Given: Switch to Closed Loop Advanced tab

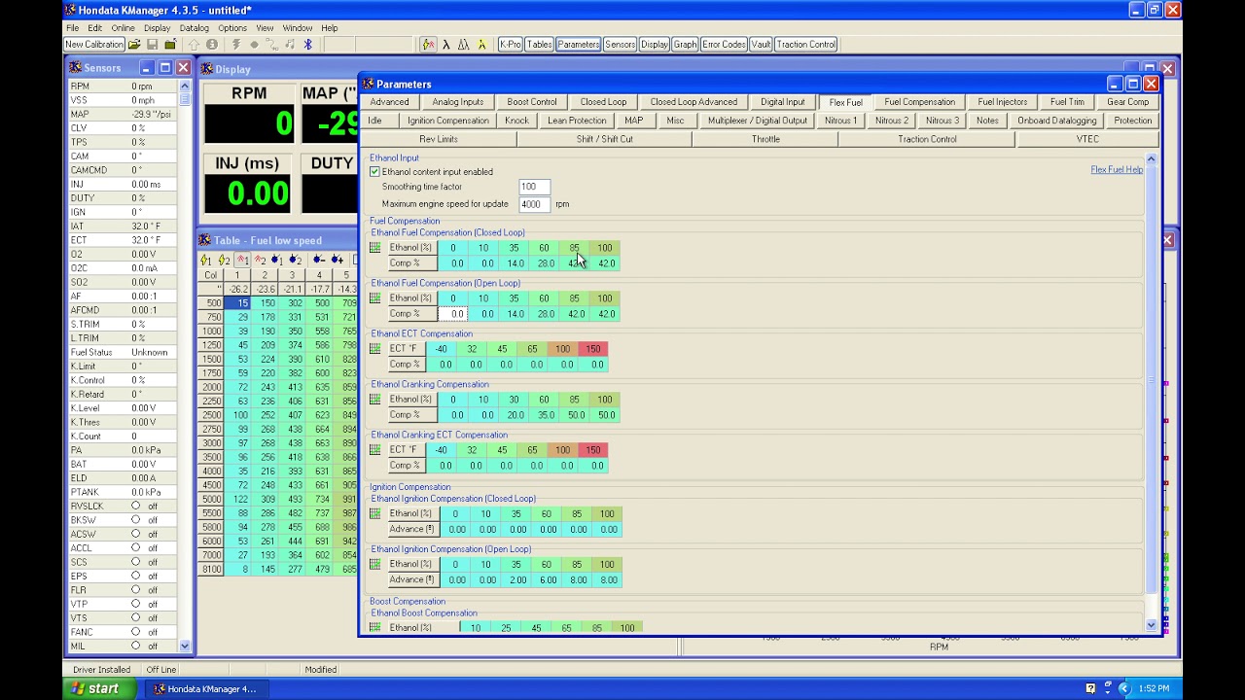Looking at the screenshot, I should coord(694,102).
